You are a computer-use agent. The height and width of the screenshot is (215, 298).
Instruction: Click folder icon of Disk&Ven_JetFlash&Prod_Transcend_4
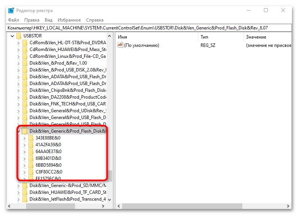pos(25,199)
